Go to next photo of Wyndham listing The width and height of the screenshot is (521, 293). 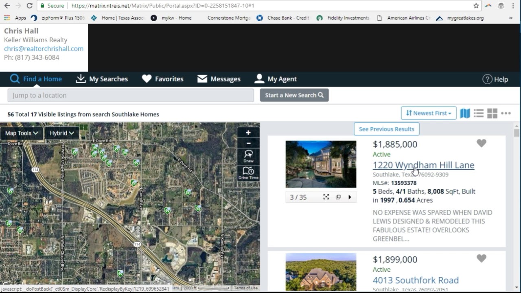pos(350,197)
